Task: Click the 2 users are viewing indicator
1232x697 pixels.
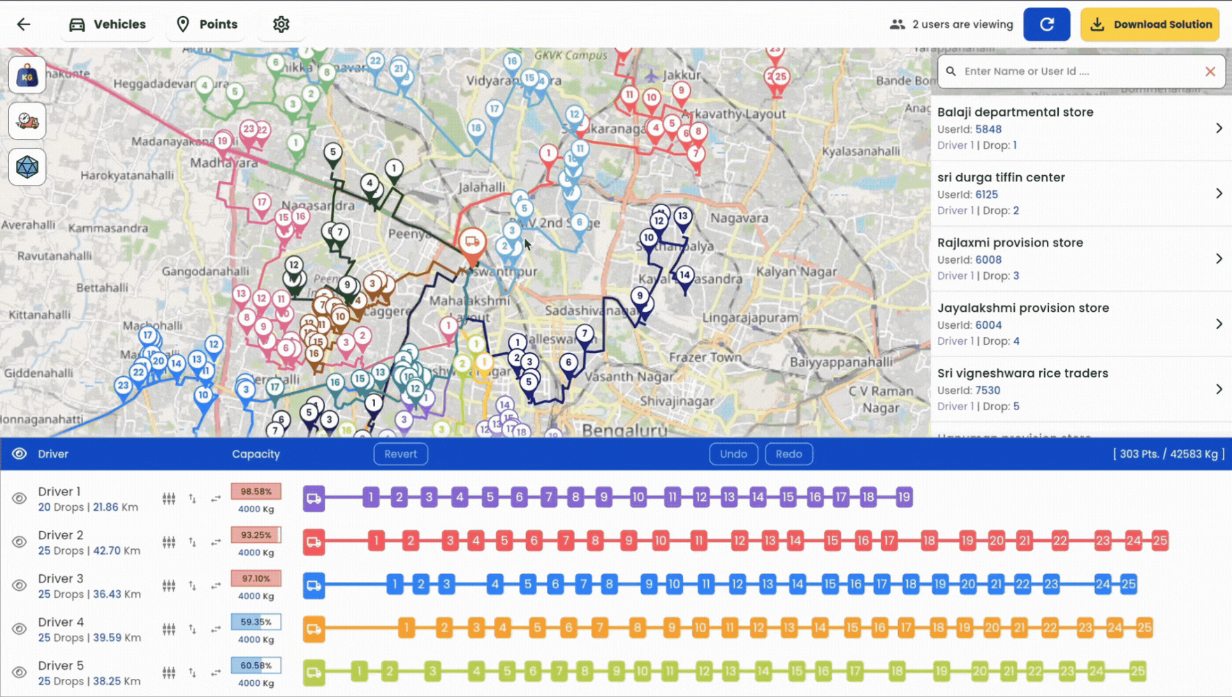Action: coord(951,24)
